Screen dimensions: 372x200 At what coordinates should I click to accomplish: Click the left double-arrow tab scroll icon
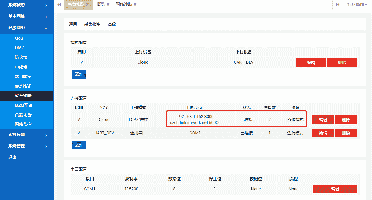pyautogui.click(x=59, y=5)
